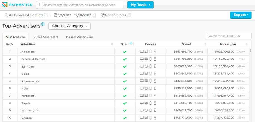The width and height of the screenshot is (255, 122).
Task: Open the Apple Inc. advertiser link
Action: tap(28, 52)
